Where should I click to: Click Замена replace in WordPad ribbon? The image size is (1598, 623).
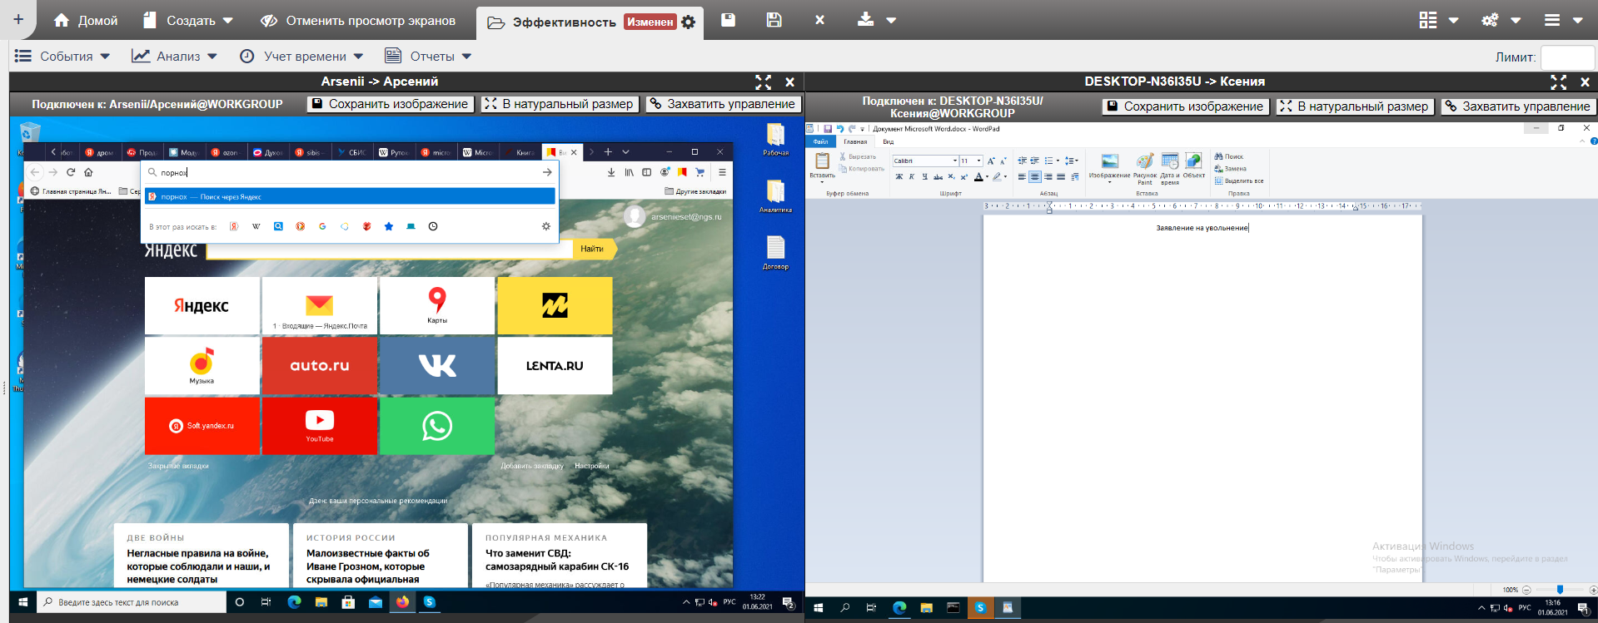1231,169
